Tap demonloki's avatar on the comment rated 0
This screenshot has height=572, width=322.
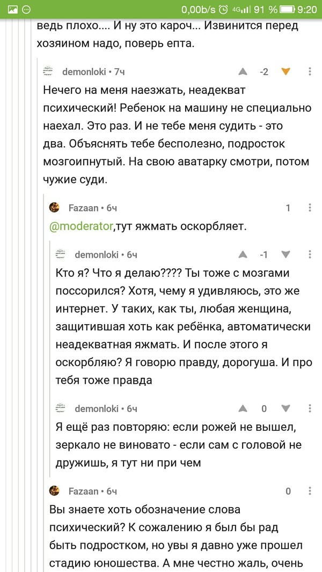click(x=61, y=408)
